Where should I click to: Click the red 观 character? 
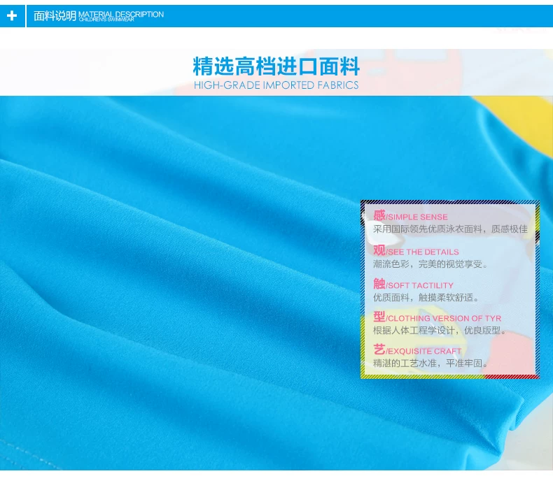[379, 250]
